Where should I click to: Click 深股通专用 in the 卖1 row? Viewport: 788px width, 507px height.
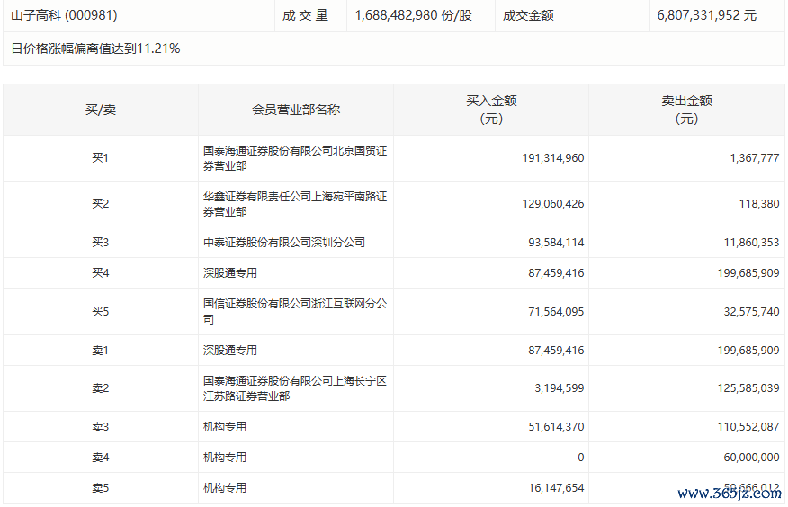(x=230, y=350)
